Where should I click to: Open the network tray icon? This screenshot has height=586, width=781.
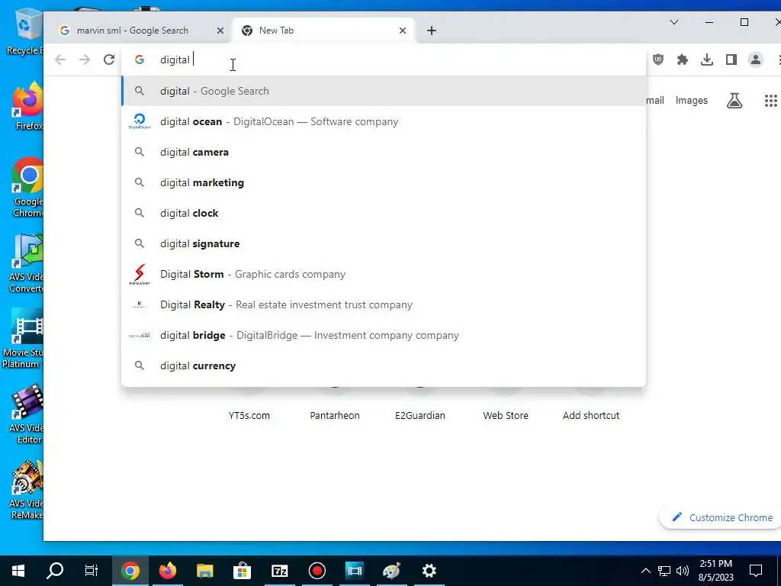(664, 571)
